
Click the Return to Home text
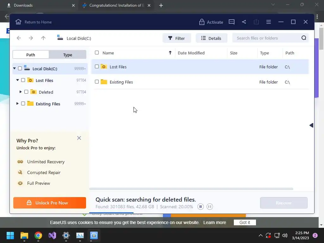(x=38, y=22)
